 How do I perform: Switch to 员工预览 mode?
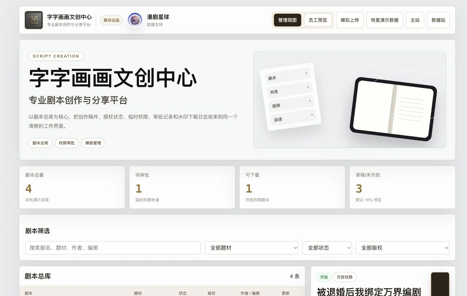pyautogui.click(x=318, y=20)
